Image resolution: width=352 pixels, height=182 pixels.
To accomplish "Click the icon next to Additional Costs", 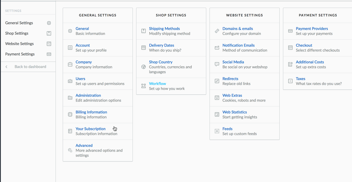I will click(x=290, y=64).
